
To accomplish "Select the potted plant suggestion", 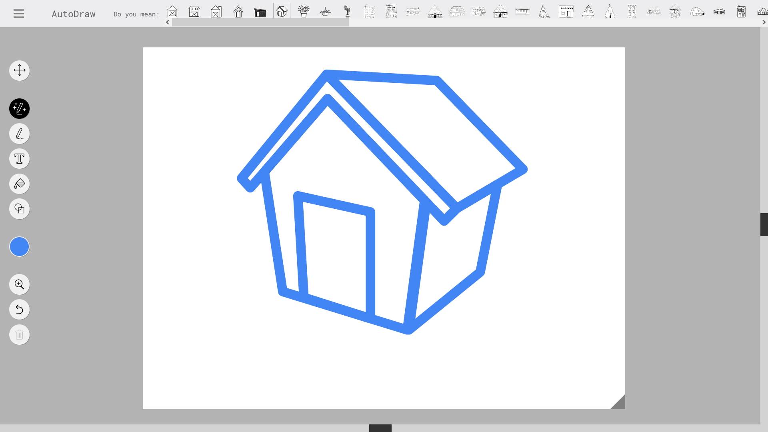I will point(304,12).
